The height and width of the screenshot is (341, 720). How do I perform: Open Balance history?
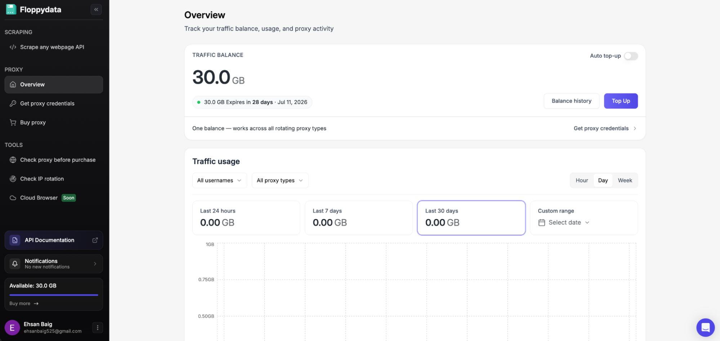[x=572, y=101]
